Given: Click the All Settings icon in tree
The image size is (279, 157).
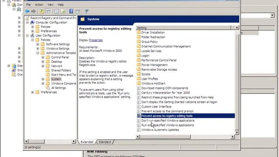Looking at the screenshot, I should coord(48,88).
